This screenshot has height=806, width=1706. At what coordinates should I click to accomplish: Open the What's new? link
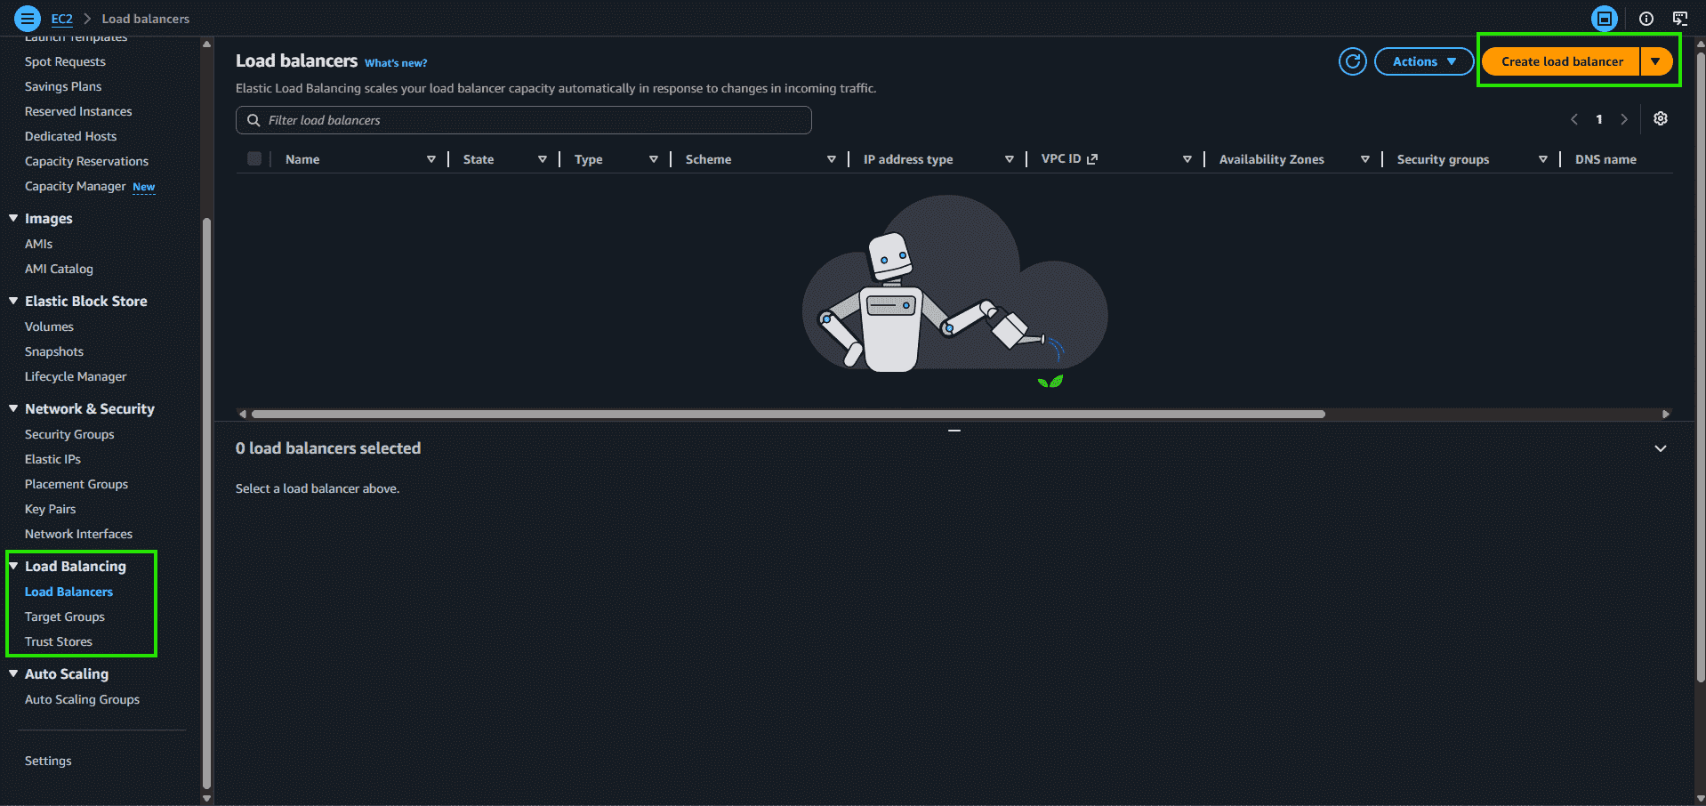(x=396, y=63)
